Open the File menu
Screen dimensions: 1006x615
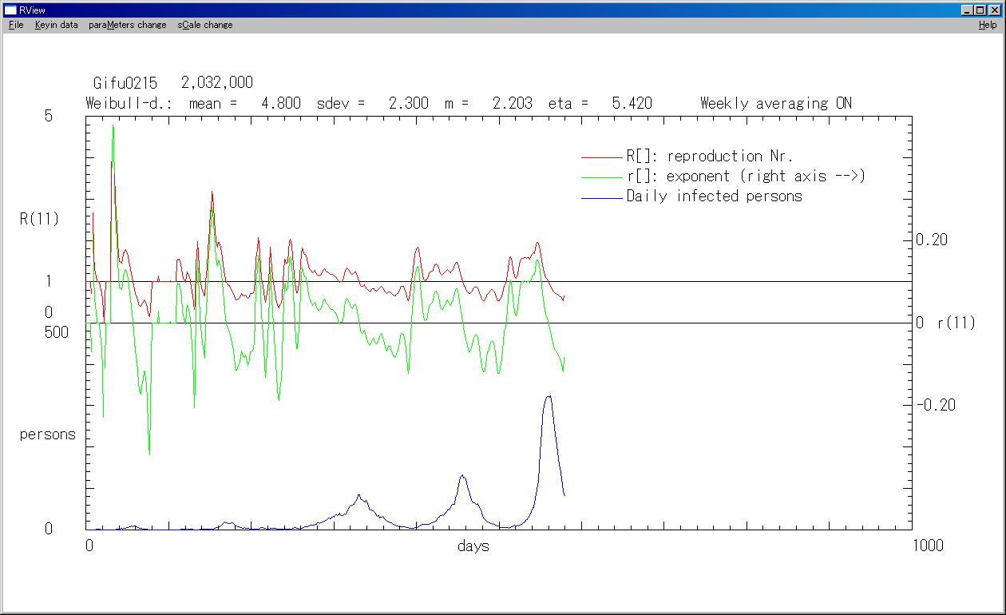point(16,25)
